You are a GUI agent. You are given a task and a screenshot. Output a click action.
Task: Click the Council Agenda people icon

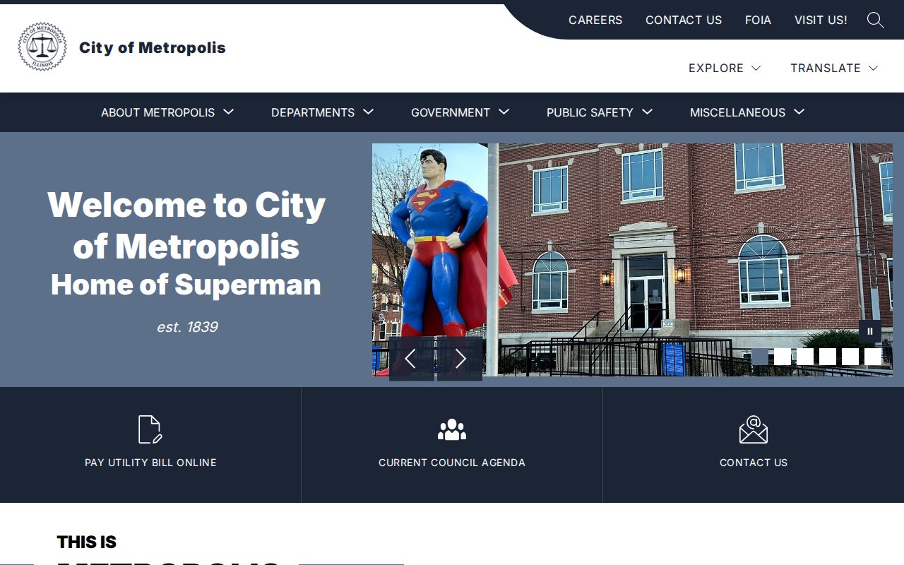452,429
